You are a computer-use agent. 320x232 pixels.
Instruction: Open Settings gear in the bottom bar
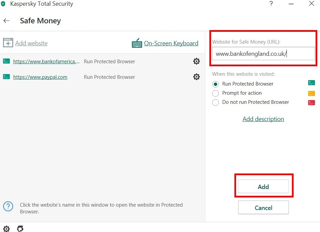coord(6,229)
